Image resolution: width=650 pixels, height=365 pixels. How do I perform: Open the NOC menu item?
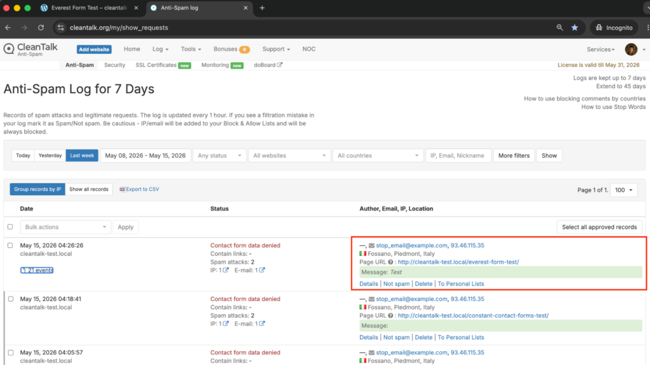tap(309, 49)
